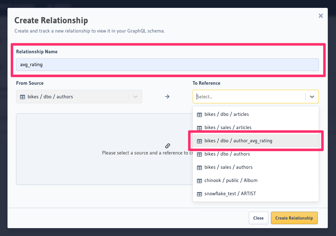Edit the Relationship Name field showing avg_rating

point(168,64)
